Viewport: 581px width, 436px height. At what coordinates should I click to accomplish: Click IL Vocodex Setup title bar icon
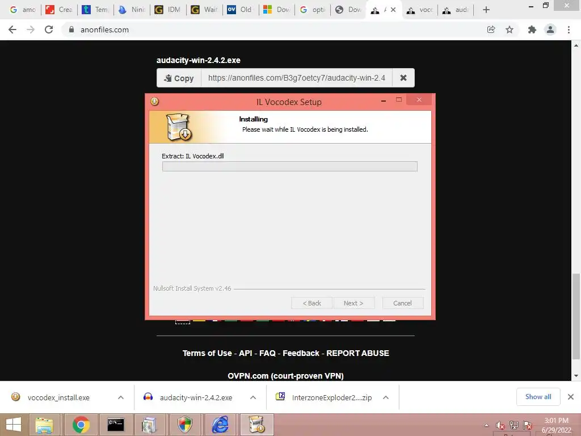point(154,101)
